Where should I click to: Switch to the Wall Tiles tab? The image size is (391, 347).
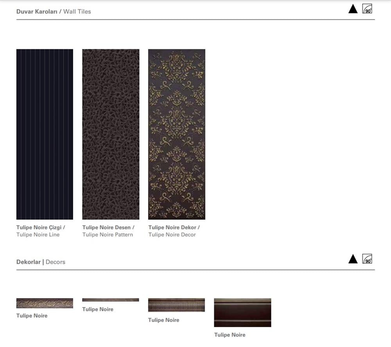(x=77, y=12)
